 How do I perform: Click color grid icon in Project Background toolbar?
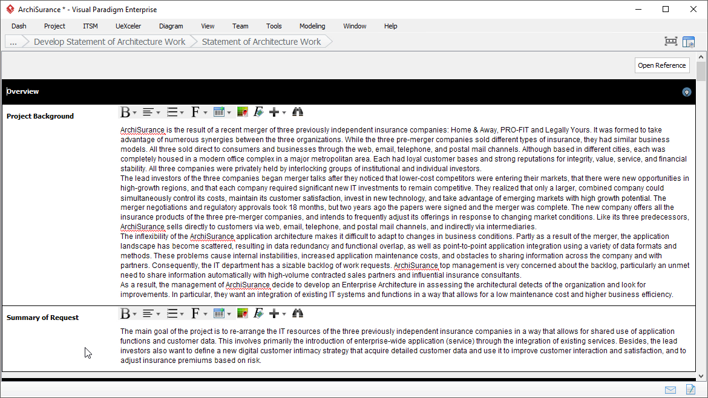coord(243,112)
